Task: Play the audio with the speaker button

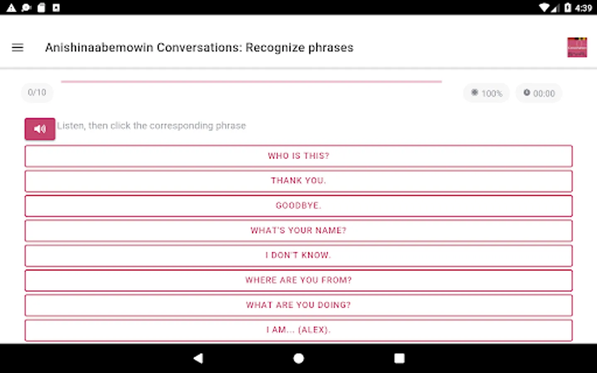Action: pyautogui.click(x=40, y=129)
